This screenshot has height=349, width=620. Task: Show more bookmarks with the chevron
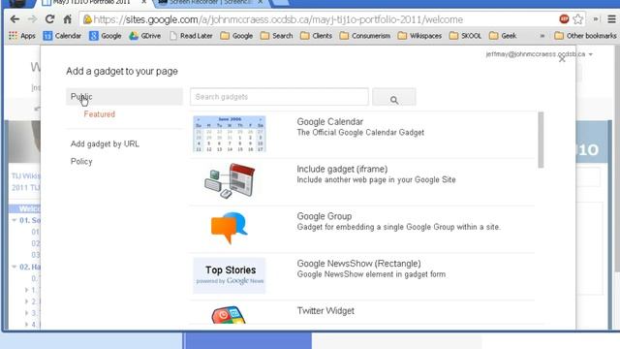pos(542,36)
